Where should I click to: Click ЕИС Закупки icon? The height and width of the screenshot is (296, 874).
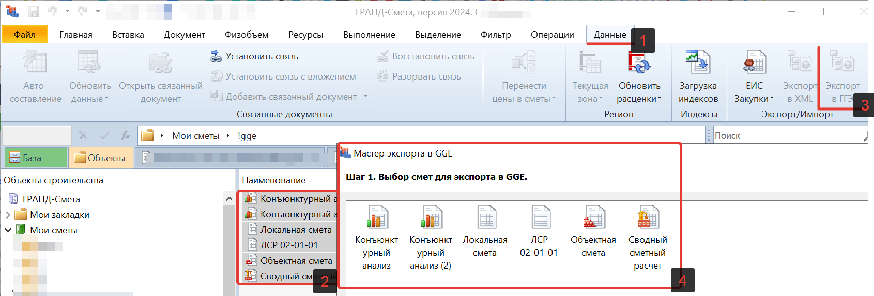(754, 62)
